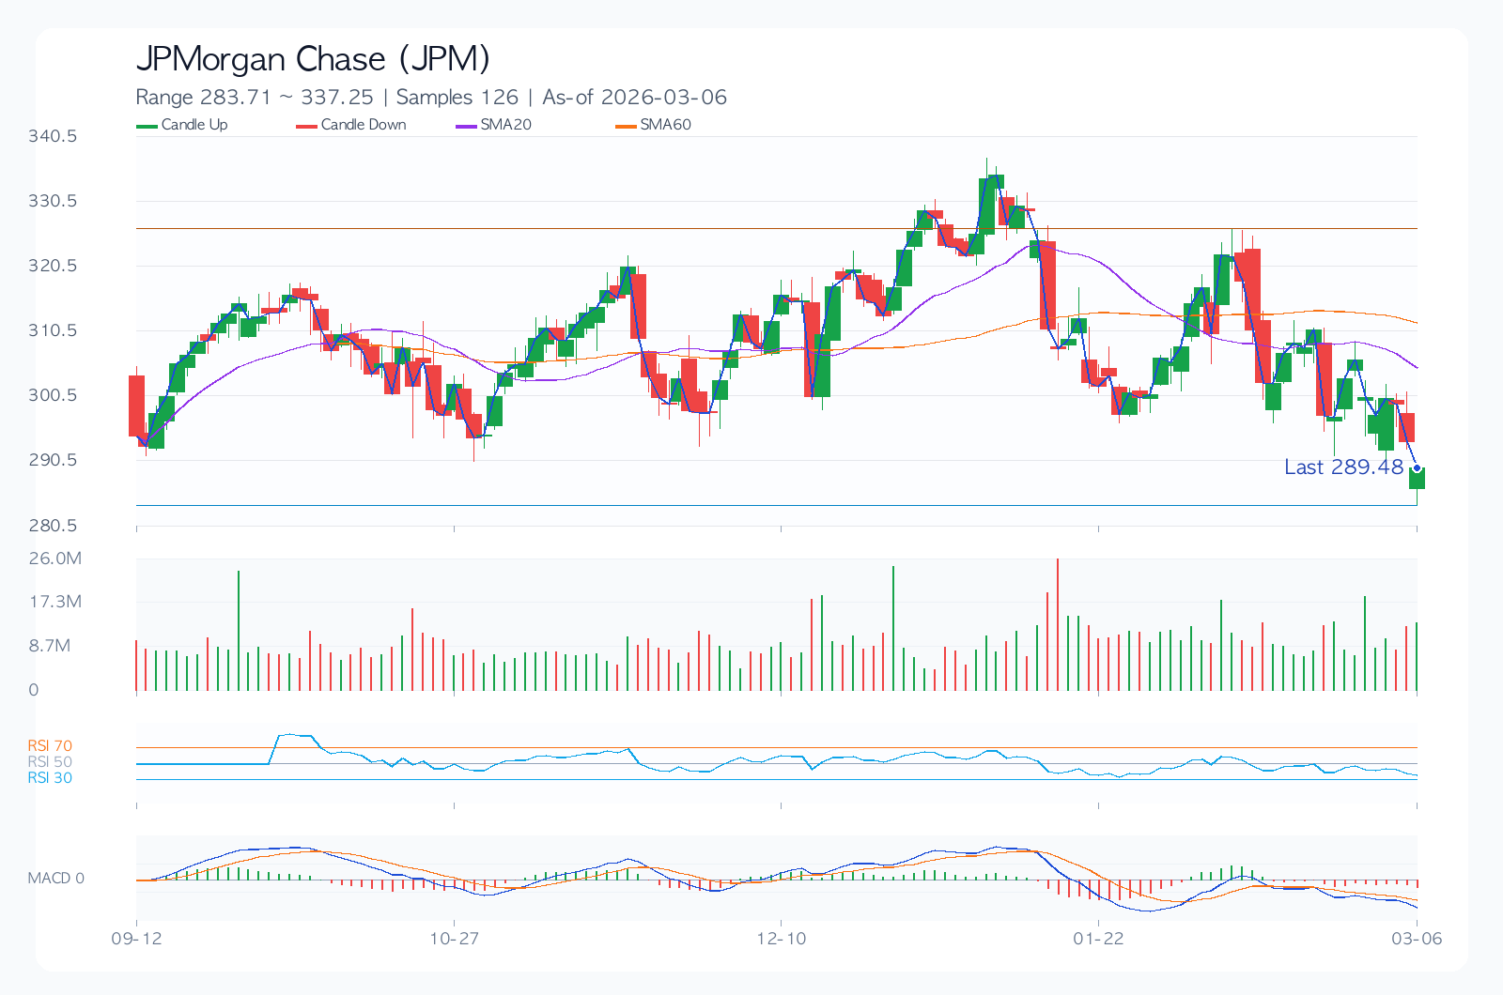Click the 26.0M volume axis label

[x=54, y=559]
